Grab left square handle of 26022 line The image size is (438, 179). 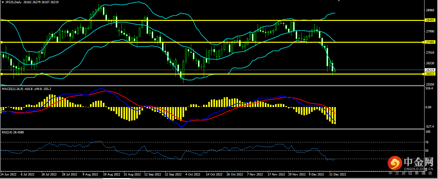pyautogui.click(x=1, y=74)
